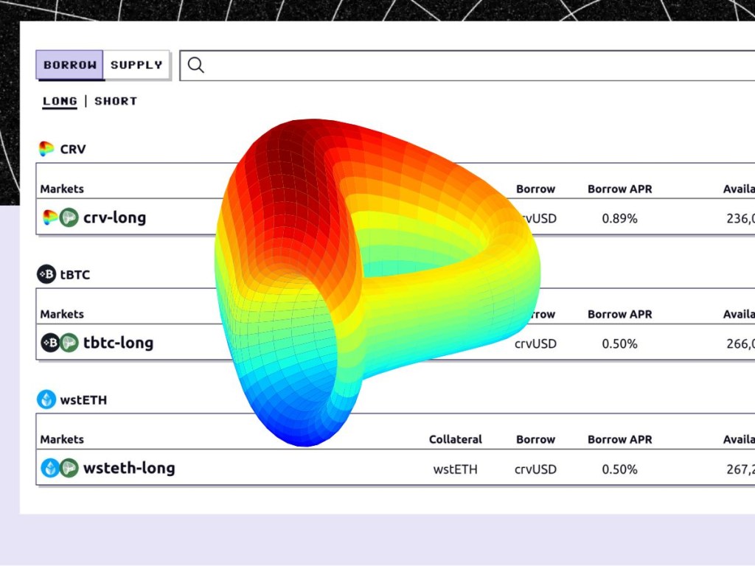
Task: Click the wstETH icon in the wsteth-long row
Action: click(x=50, y=468)
